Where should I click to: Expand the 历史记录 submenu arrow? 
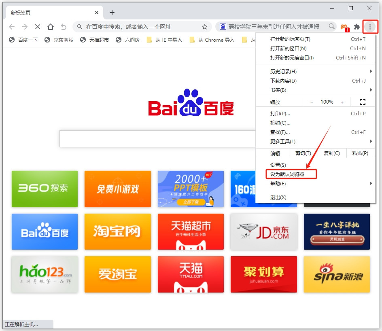coord(371,71)
